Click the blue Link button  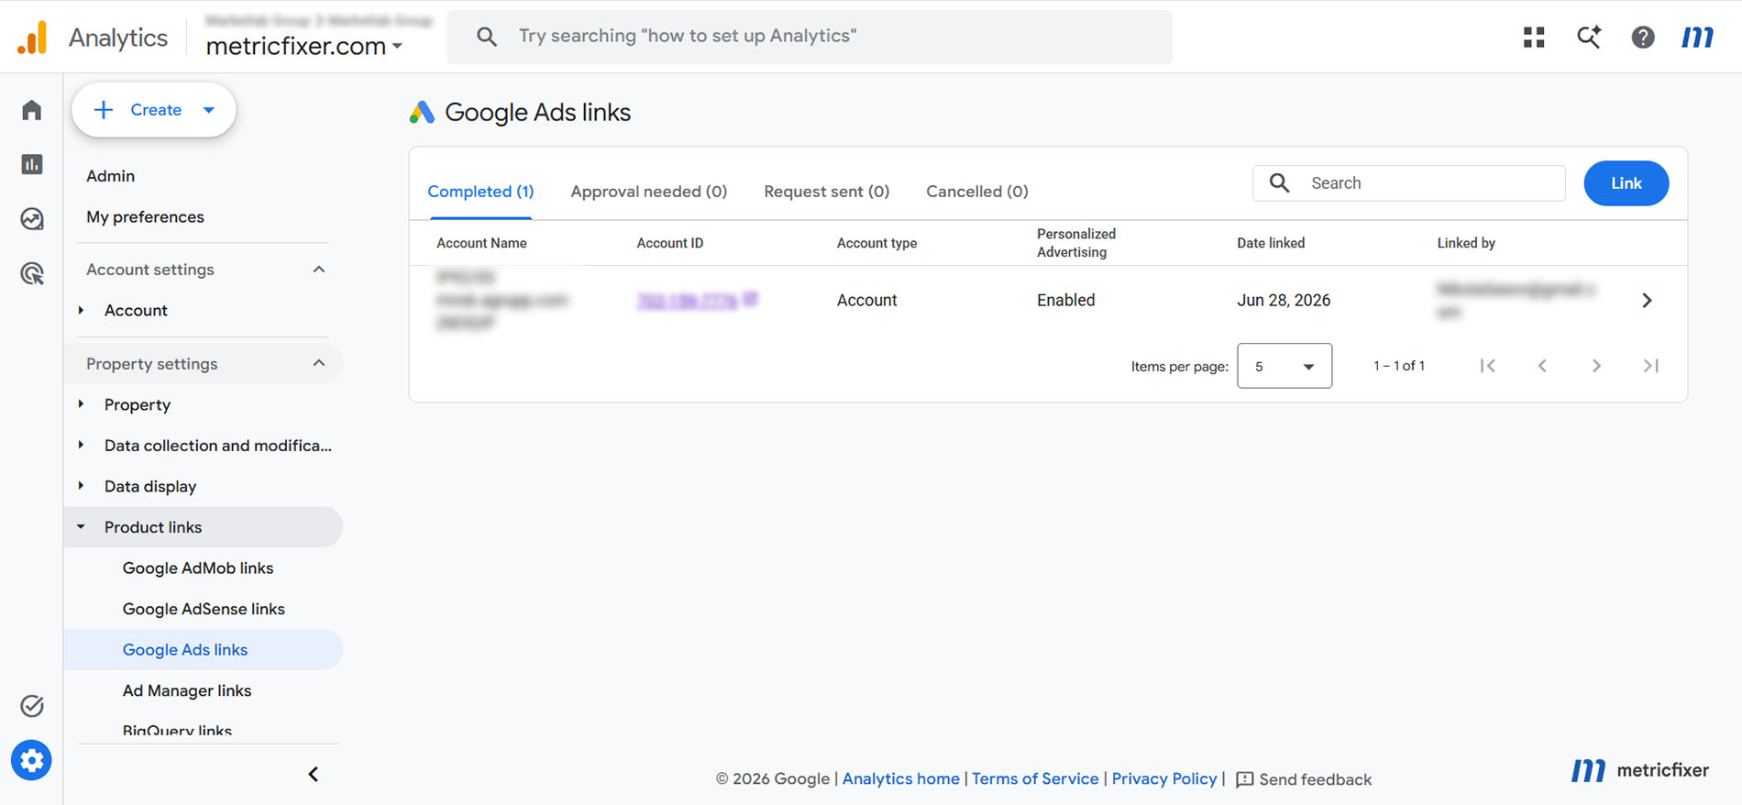click(x=1626, y=183)
